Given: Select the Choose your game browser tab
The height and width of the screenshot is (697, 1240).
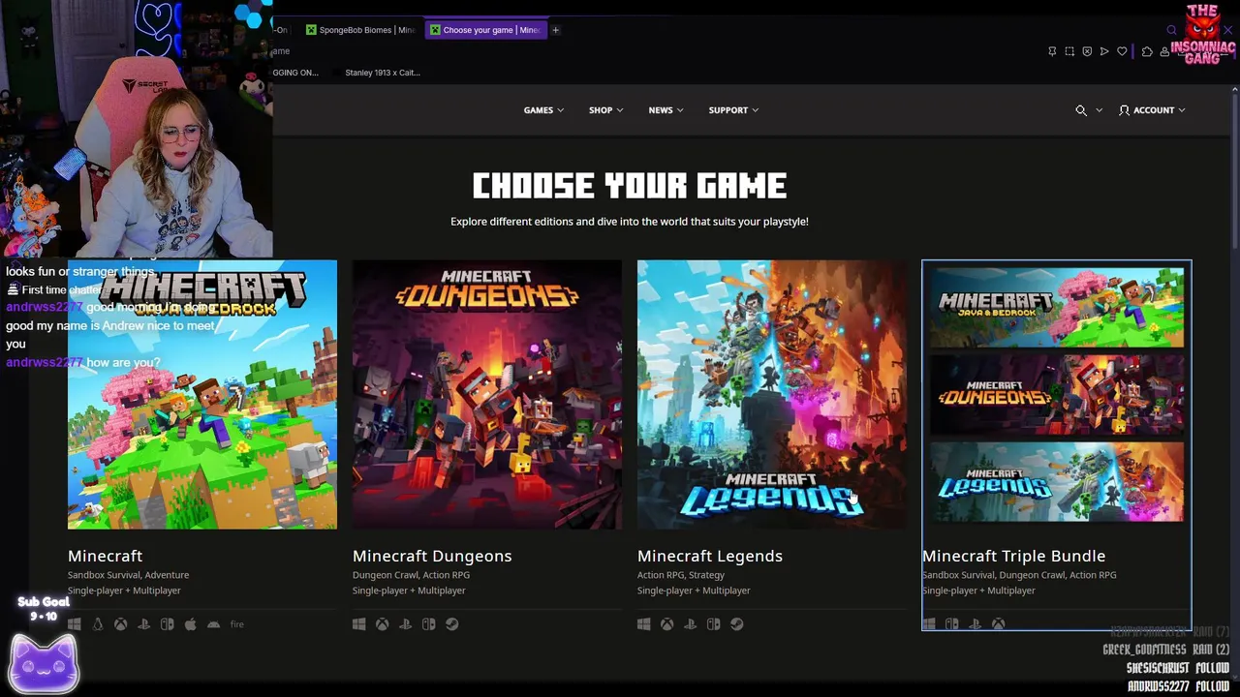Looking at the screenshot, I should (485, 30).
